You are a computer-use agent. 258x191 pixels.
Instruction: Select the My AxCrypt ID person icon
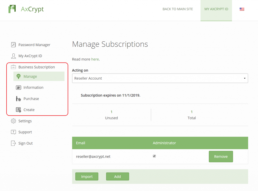[x=13, y=56]
